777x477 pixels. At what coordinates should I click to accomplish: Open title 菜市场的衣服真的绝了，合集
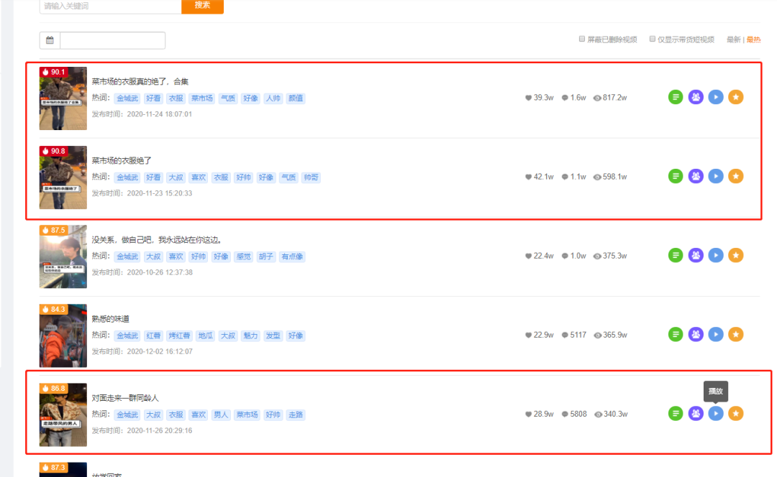coord(140,82)
